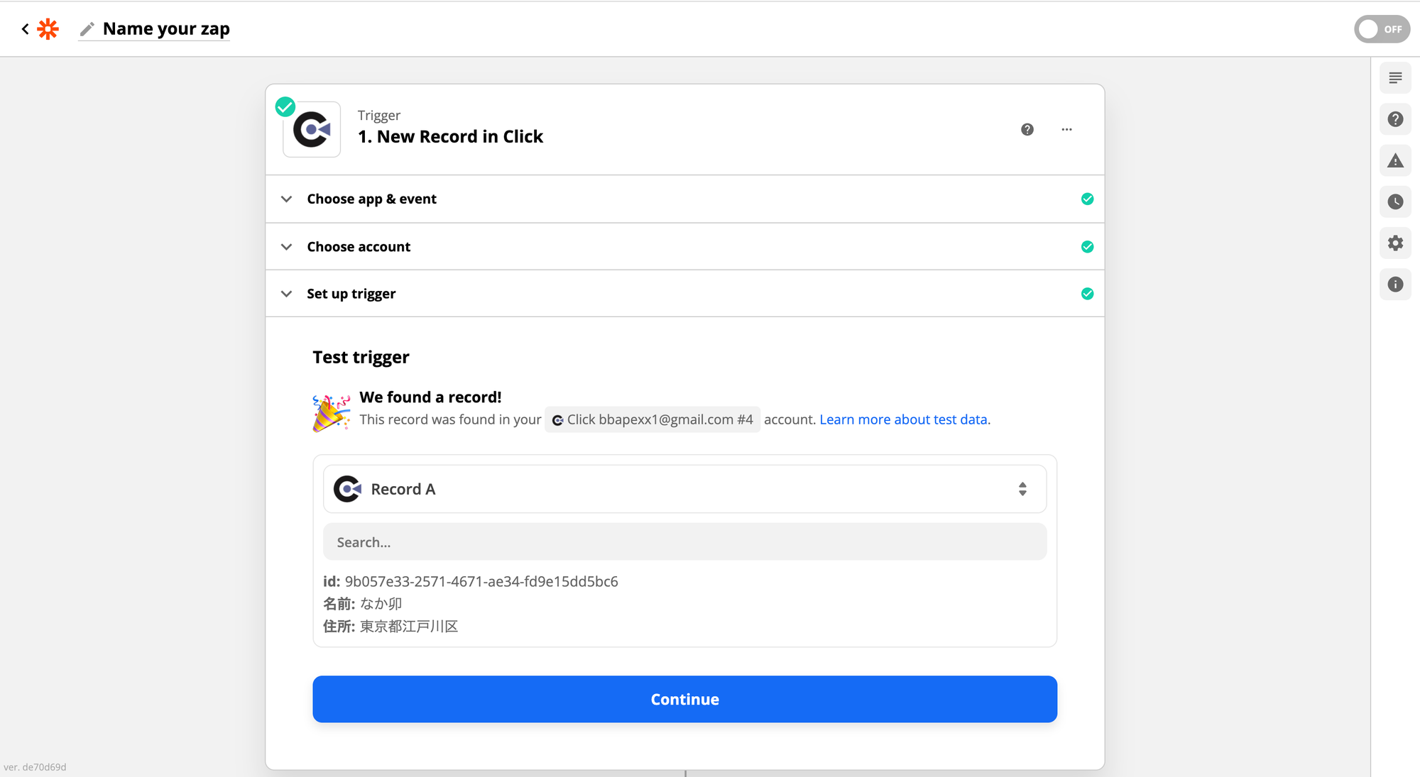Open the 'Learn more about test data' link
Image resolution: width=1420 pixels, height=777 pixels.
click(903, 419)
